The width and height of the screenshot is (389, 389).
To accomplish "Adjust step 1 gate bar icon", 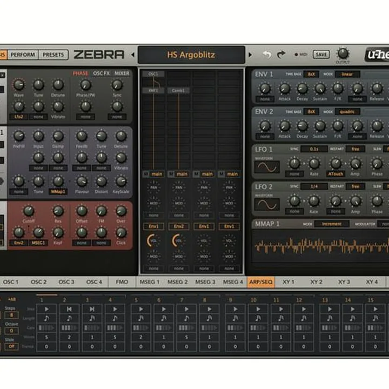I will pyautogui.click(x=46, y=328).
